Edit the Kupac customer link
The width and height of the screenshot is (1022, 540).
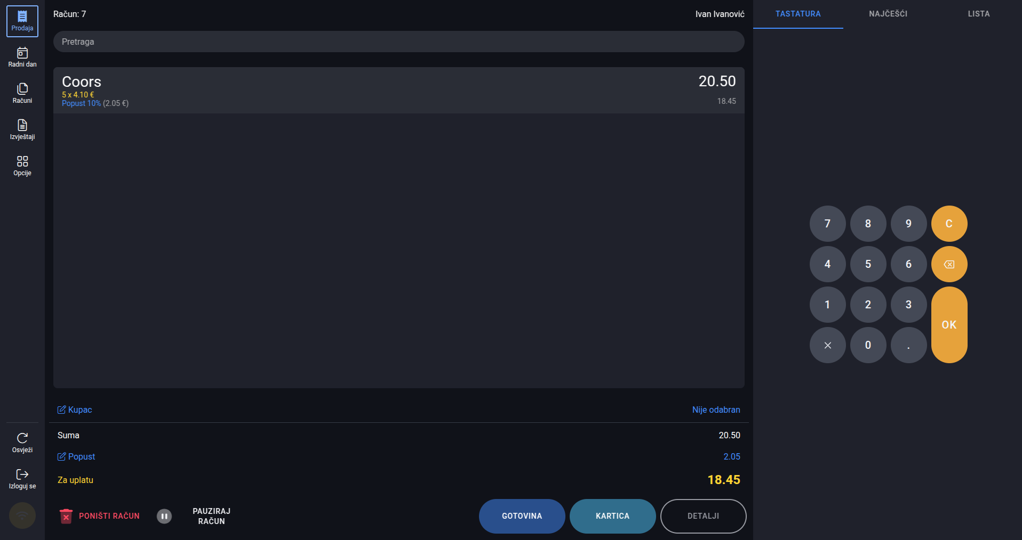point(75,410)
